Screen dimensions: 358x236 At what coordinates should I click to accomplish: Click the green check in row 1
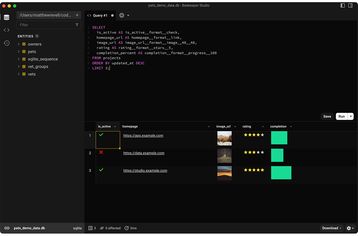click(x=101, y=135)
